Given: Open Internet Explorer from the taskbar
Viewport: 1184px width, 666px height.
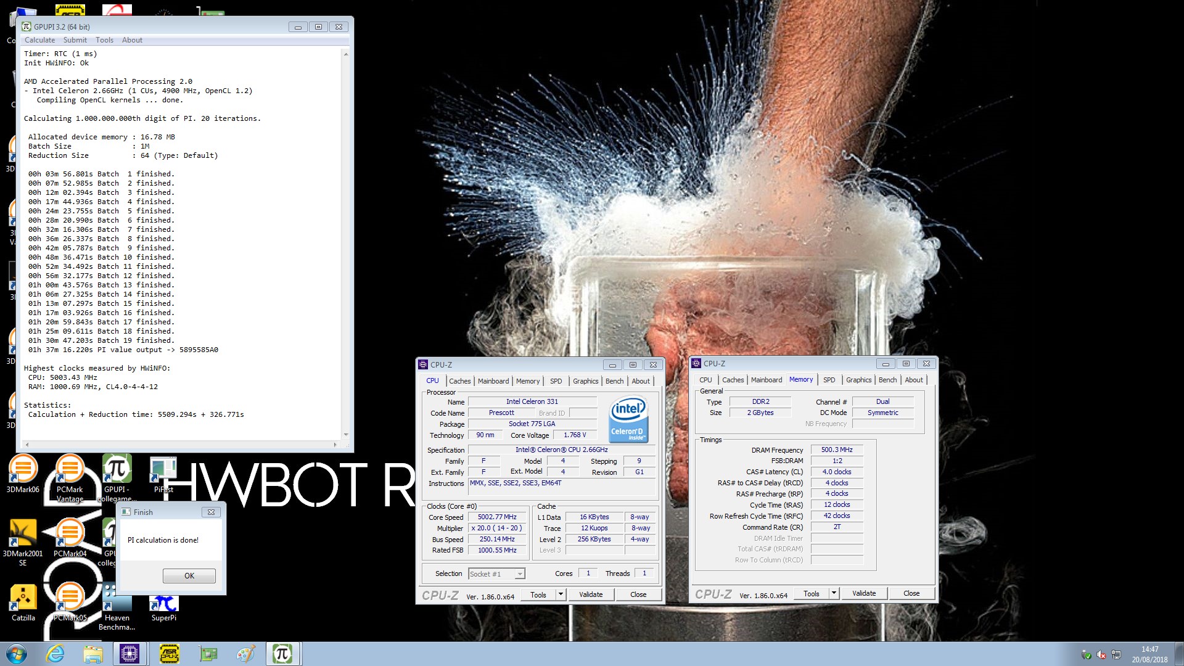Looking at the screenshot, I should pyautogui.click(x=55, y=654).
